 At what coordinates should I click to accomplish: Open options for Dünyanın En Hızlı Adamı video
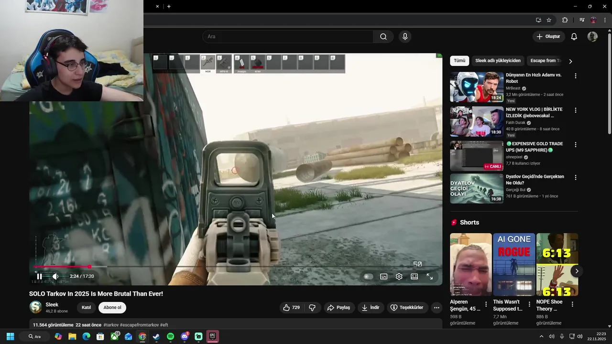pyautogui.click(x=575, y=76)
